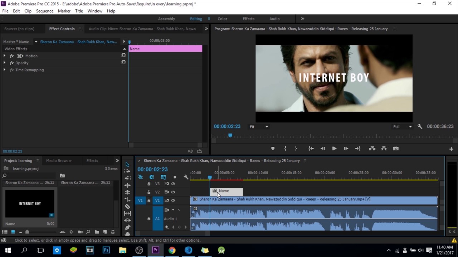Reset the Motion effect
The width and height of the screenshot is (458, 257).
click(123, 55)
